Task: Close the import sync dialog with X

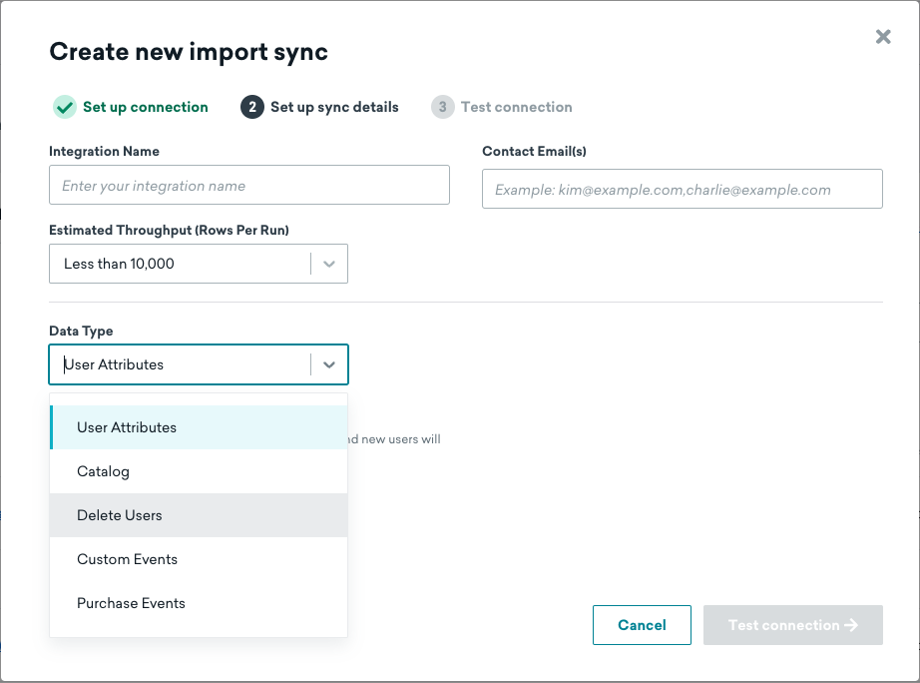Action: pos(883,37)
